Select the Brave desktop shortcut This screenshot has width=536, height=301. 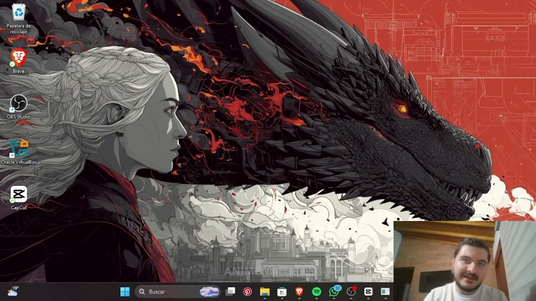[18, 61]
